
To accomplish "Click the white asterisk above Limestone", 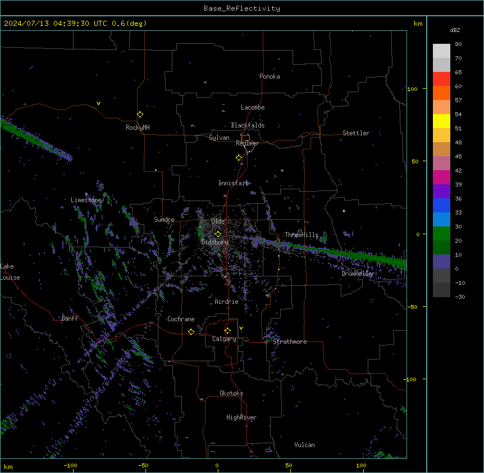I will coord(86,194).
